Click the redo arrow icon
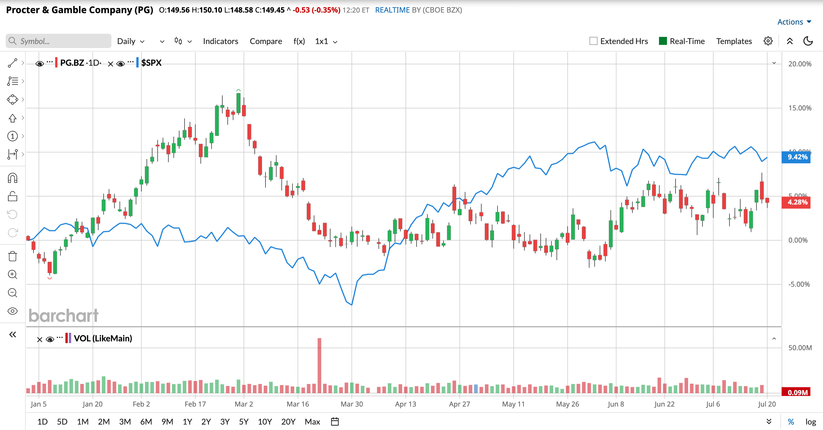This screenshot has width=823, height=430. [x=13, y=232]
